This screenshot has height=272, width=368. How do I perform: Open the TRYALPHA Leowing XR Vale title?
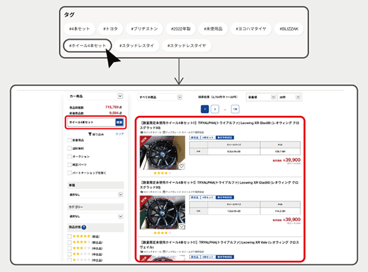tap(219, 244)
